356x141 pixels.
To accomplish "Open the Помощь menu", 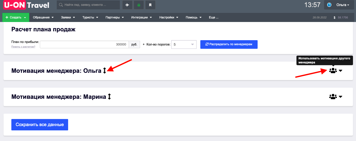I will pos(194,17).
